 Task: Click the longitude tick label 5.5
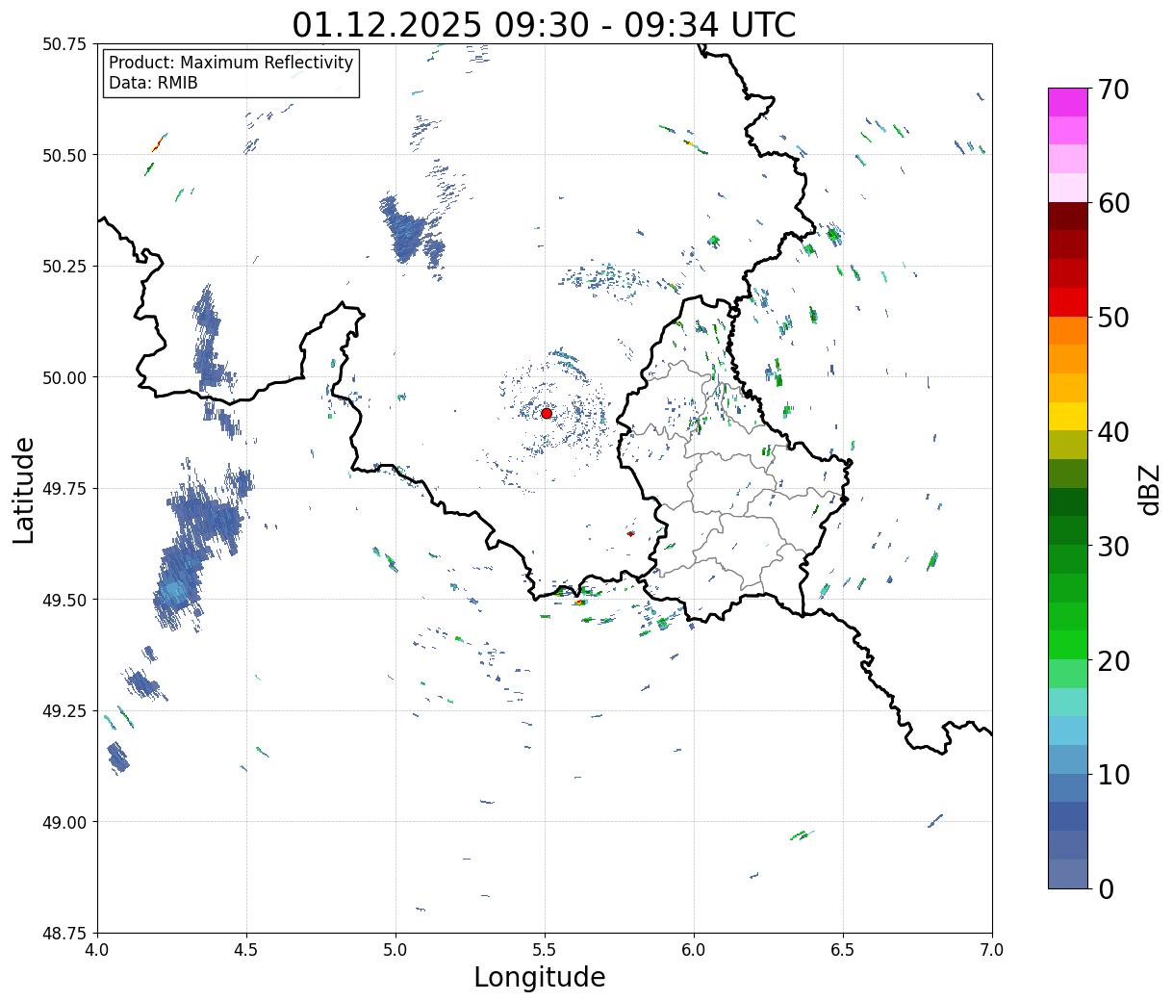pos(545,950)
